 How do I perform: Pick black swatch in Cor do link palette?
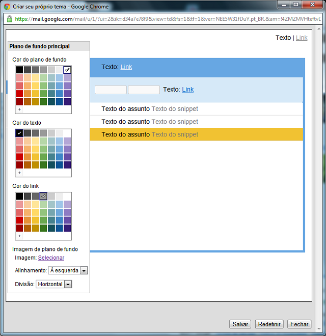[x=19, y=196]
